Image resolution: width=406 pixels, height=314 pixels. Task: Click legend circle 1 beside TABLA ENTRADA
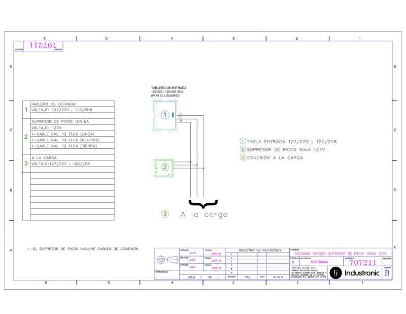pos(243,141)
